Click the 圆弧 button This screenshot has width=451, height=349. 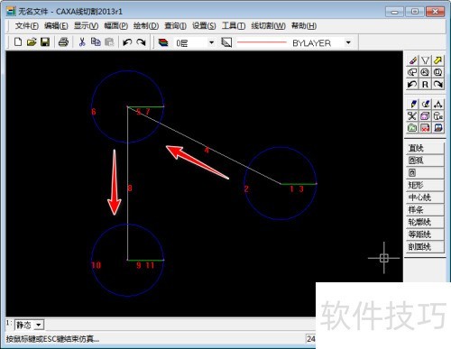coord(425,161)
